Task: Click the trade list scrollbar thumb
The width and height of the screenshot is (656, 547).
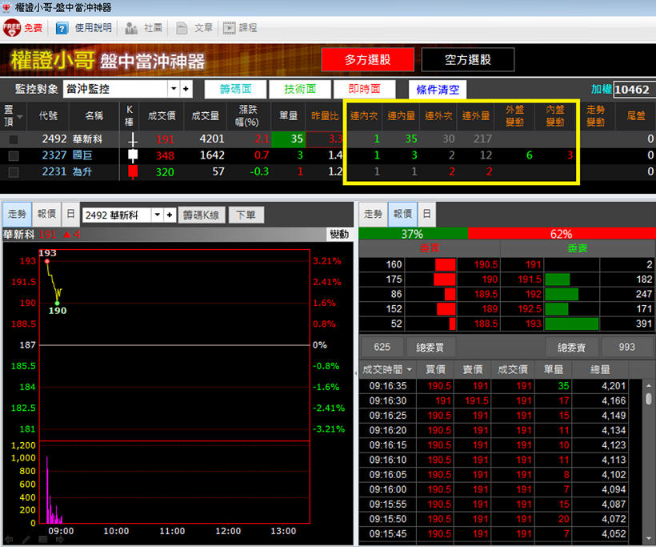Action: (x=649, y=398)
